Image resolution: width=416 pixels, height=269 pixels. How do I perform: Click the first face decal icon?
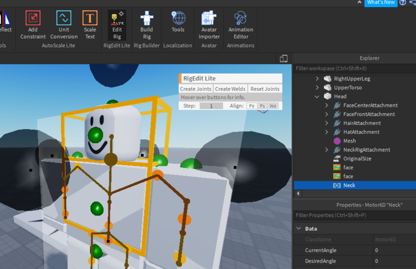(x=337, y=168)
